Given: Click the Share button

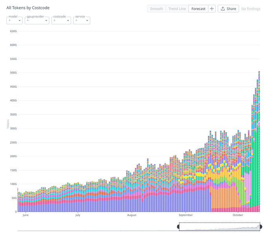Looking at the screenshot, I should tap(228, 9).
